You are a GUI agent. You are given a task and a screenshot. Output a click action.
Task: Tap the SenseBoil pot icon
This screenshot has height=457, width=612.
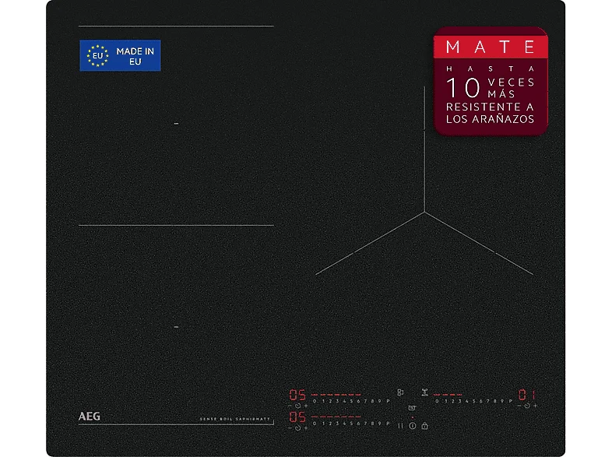[x=412, y=408]
